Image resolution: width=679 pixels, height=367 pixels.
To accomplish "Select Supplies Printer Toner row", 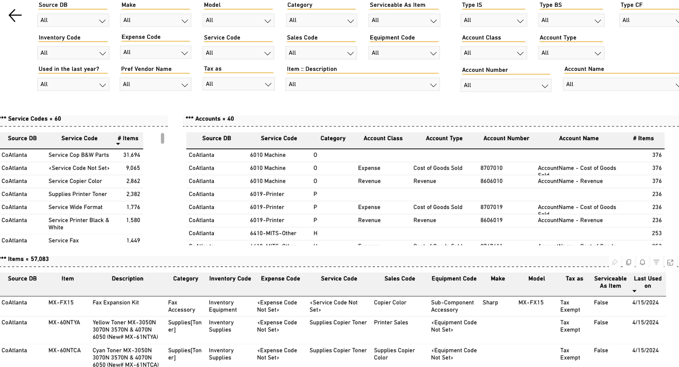I will pyautogui.click(x=71, y=194).
